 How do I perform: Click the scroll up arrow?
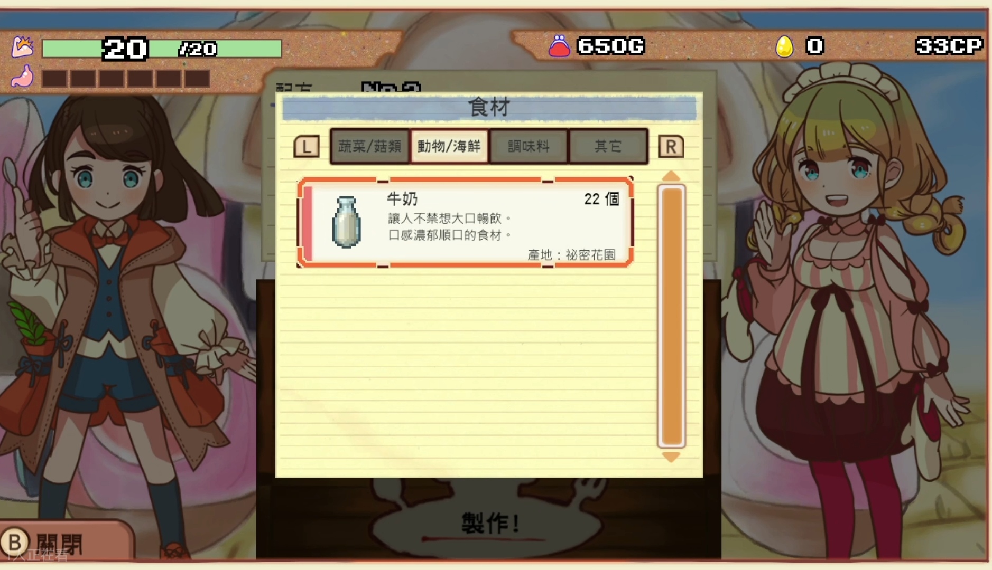[x=671, y=176]
